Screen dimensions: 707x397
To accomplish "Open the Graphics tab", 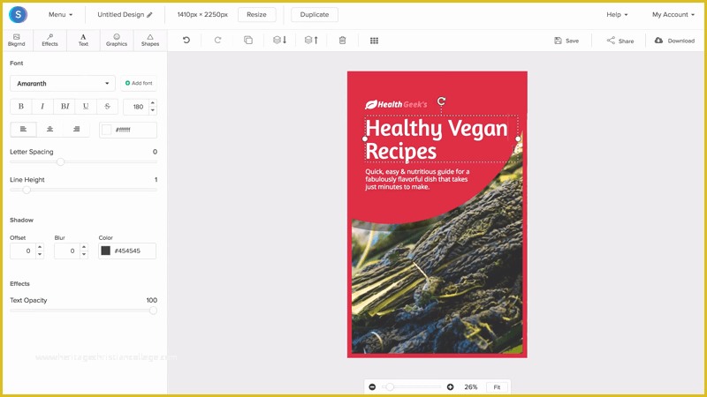I will [117, 40].
